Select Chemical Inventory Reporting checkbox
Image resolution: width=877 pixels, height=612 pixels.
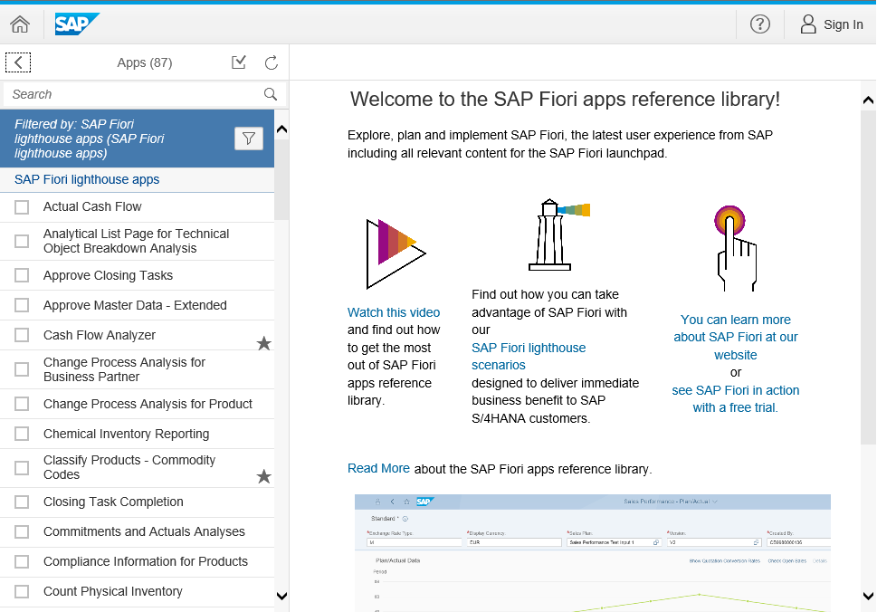(x=22, y=434)
